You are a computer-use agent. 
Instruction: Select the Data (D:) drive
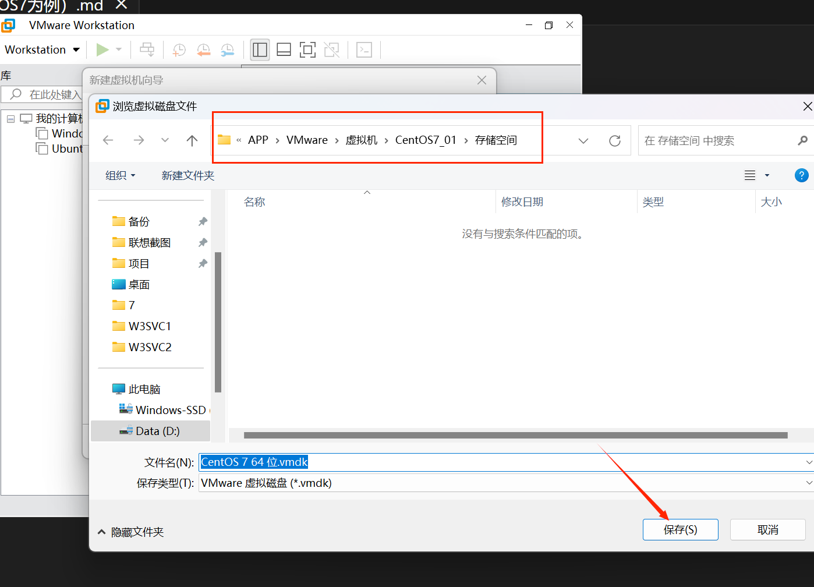(151, 431)
